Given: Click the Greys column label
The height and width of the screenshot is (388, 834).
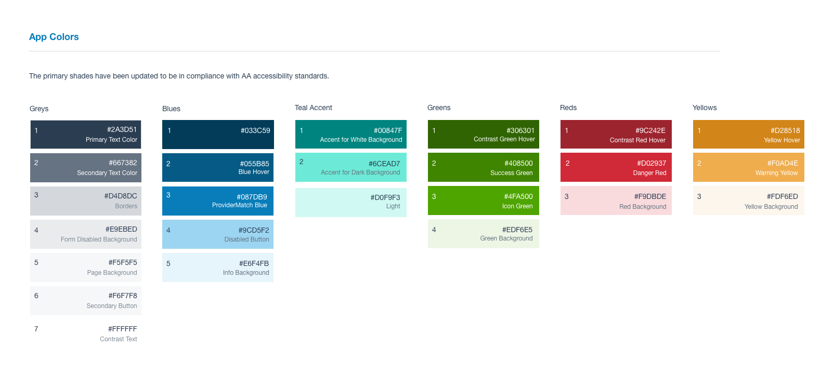Looking at the screenshot, I should tap(39, 109).
